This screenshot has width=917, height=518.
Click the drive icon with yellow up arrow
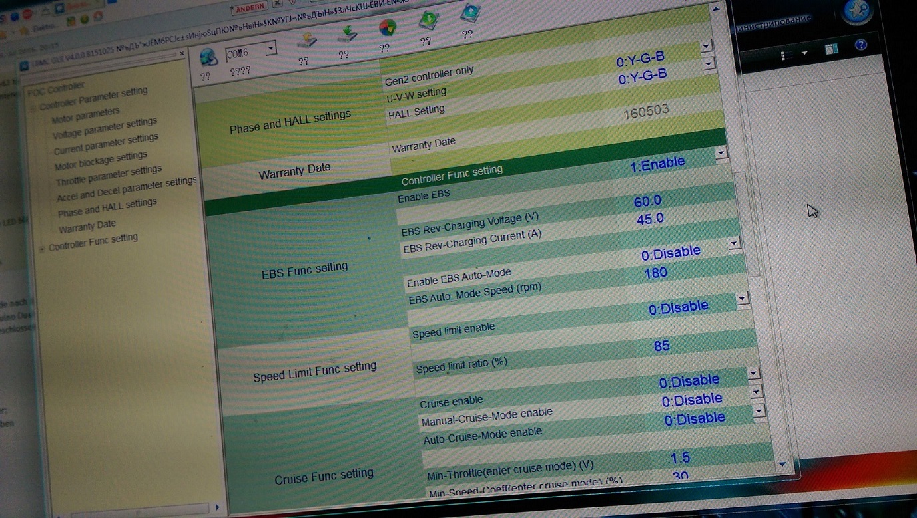pos(306,40)
